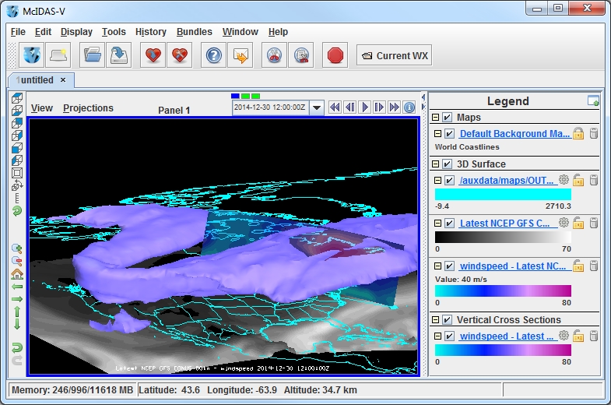Pan view left with green arrow

[x=17, y=287]
